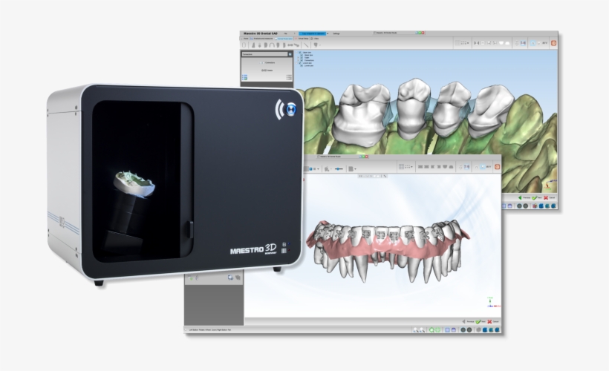Click the green add icon in lower left panel
Image resolution: width=609 pixels, height=371 pixels.
(191, 278)
